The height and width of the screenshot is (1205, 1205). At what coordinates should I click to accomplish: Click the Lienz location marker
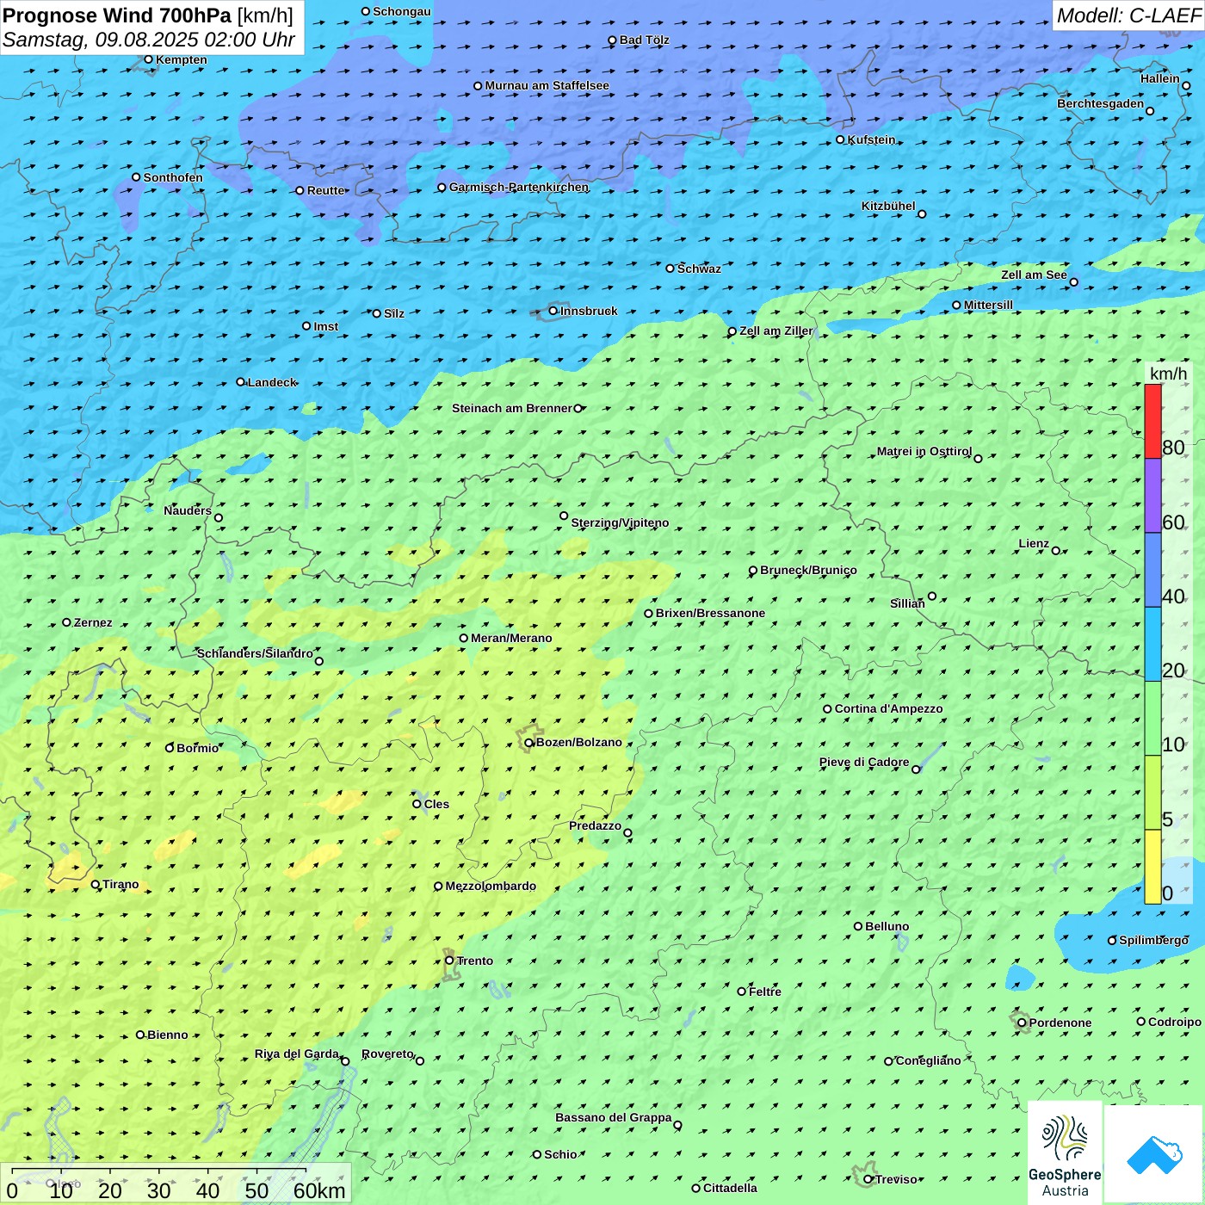(1056, 550)
